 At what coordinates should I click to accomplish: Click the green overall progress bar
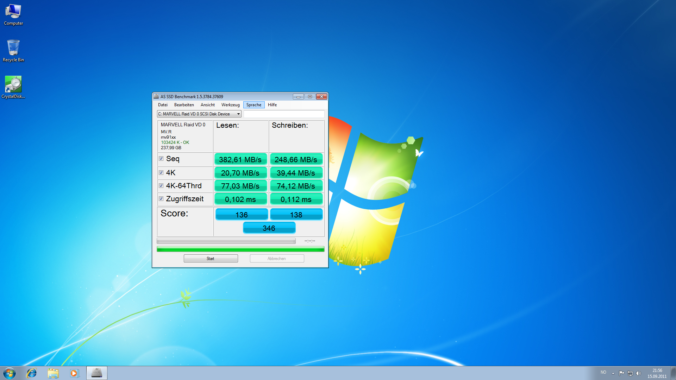point(240,249)
